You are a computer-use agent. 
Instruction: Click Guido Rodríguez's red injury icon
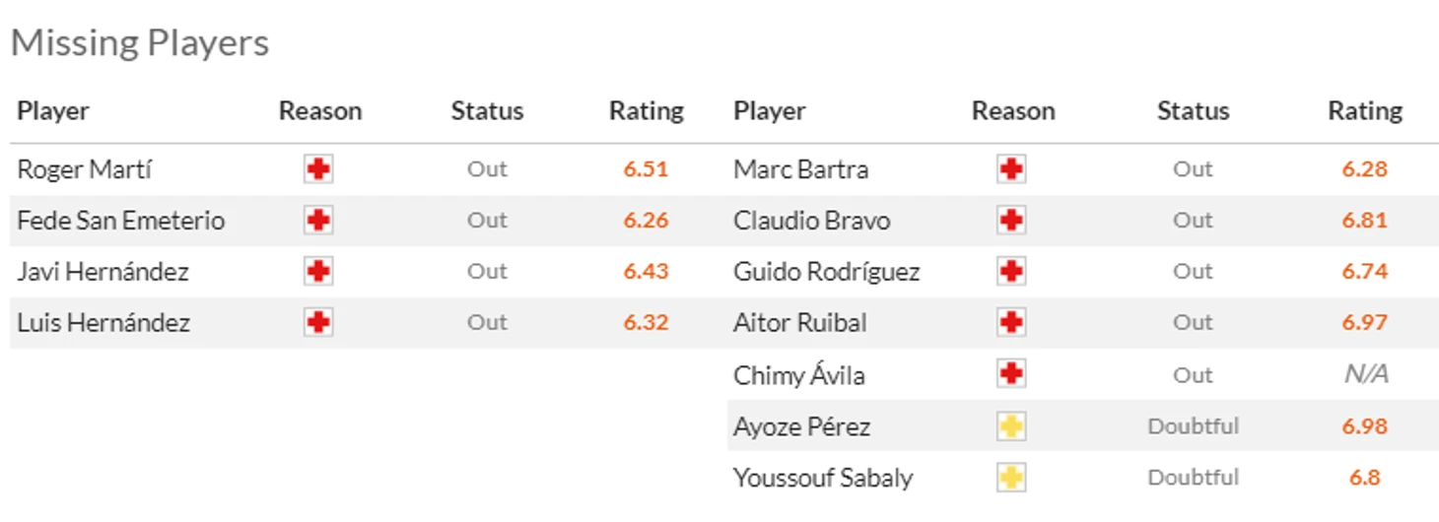pyautogui.click(x=1011, y=272)
